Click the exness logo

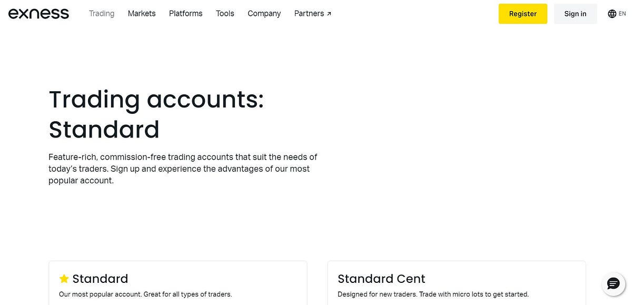pyautogui.click(x=38, y=13)
